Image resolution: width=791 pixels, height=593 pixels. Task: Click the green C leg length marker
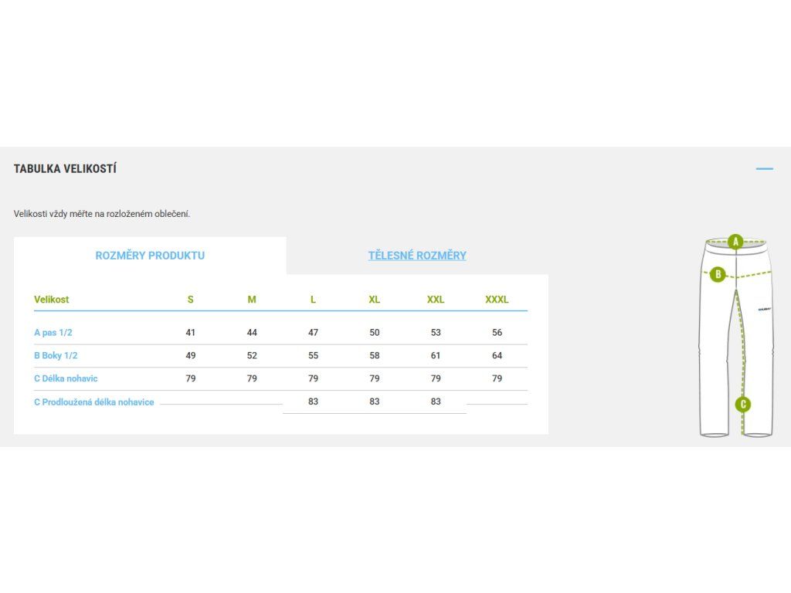pyautogui.click(x=743, y=405)
